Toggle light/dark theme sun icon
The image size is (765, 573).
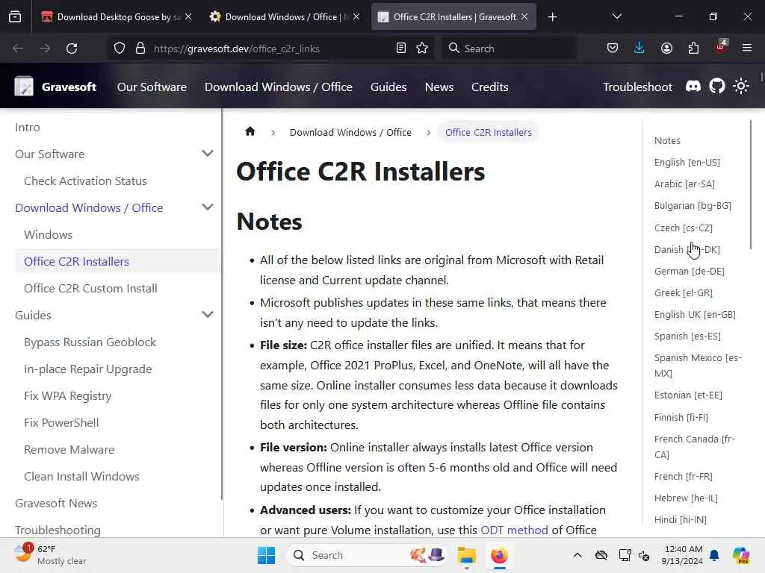[741, 87]
